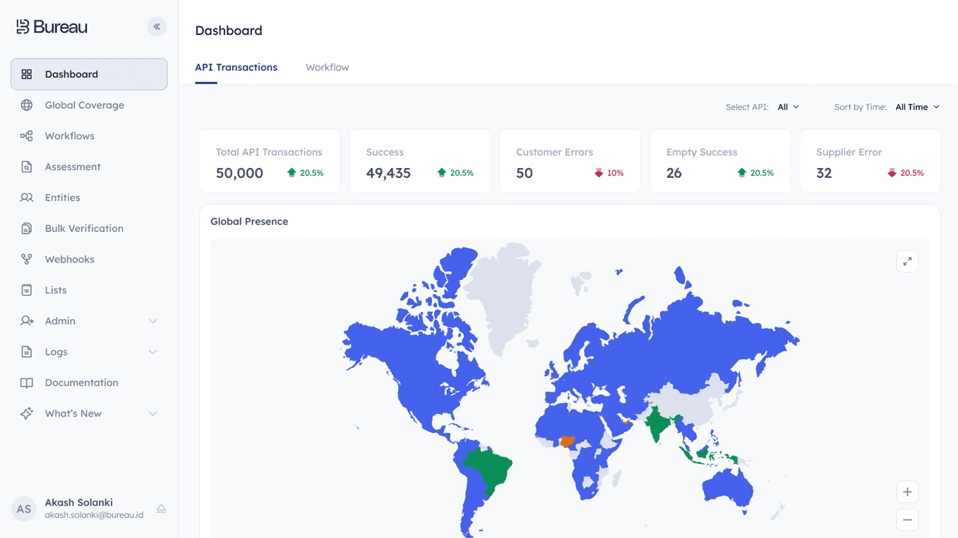Click the Workflows icon in the sidebar
Image resolution: width=958 pixels, height=538 pixels.
26,136
